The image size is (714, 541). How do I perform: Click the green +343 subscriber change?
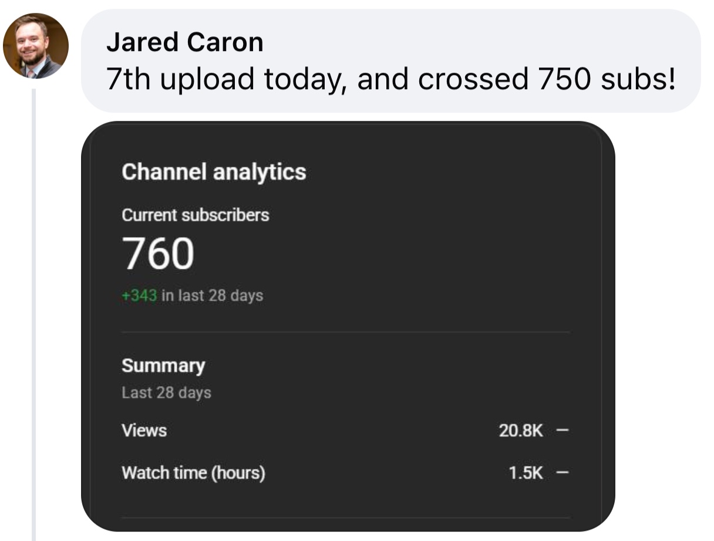point(139,295)
